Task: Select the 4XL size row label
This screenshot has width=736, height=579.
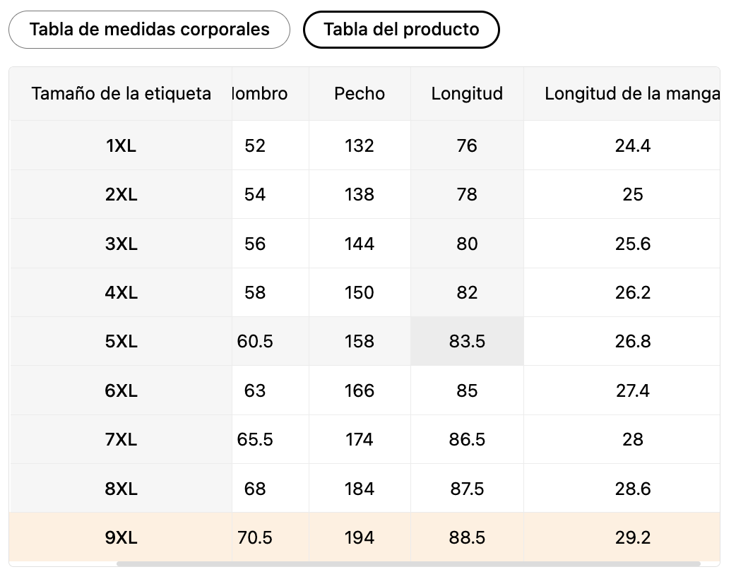Action: 121,293
